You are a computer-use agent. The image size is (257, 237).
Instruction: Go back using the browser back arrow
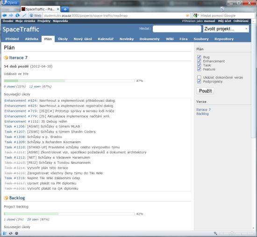coord(4,15)
